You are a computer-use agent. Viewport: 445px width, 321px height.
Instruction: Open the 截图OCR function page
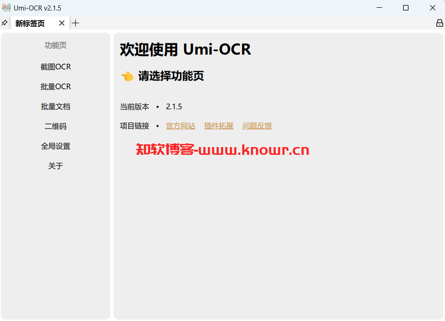click(56, 67)
